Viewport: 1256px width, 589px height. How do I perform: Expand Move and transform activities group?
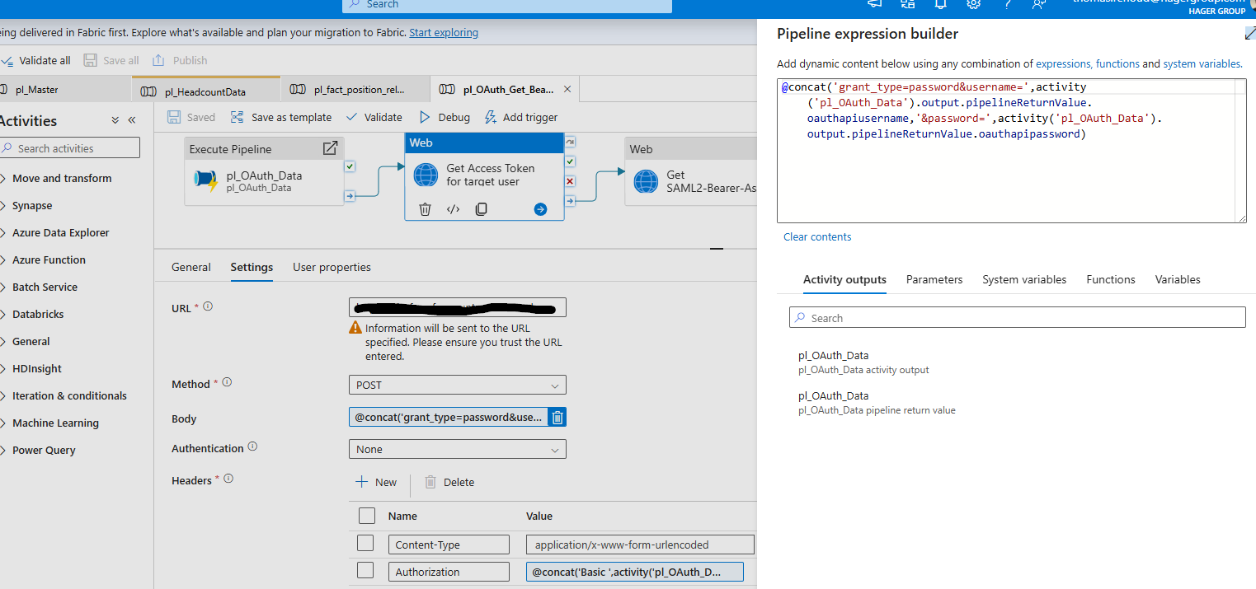pos(62,178)
